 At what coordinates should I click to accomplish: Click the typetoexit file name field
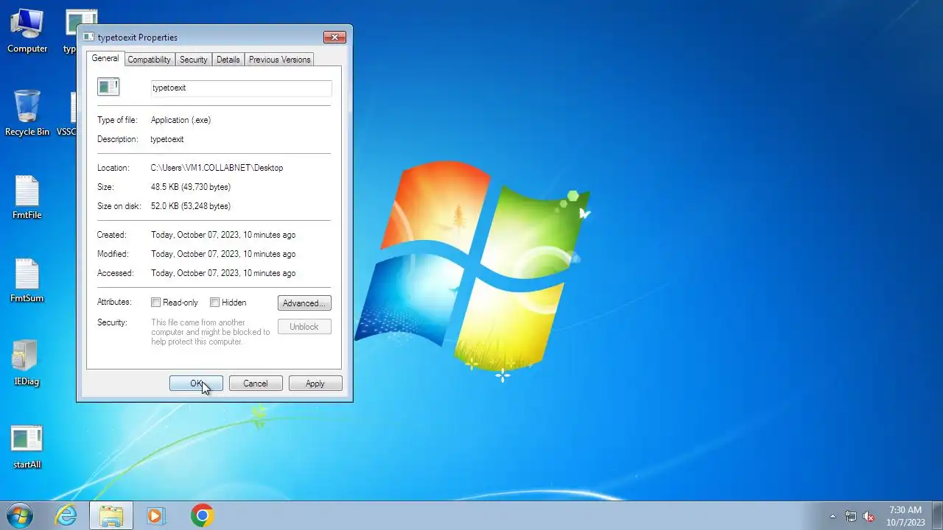coord(241,88)
